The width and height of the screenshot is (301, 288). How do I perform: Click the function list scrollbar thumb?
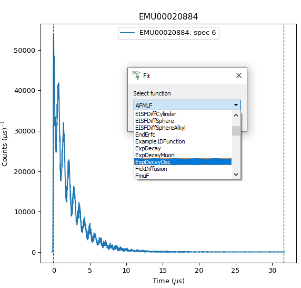(x=236, y=131)
